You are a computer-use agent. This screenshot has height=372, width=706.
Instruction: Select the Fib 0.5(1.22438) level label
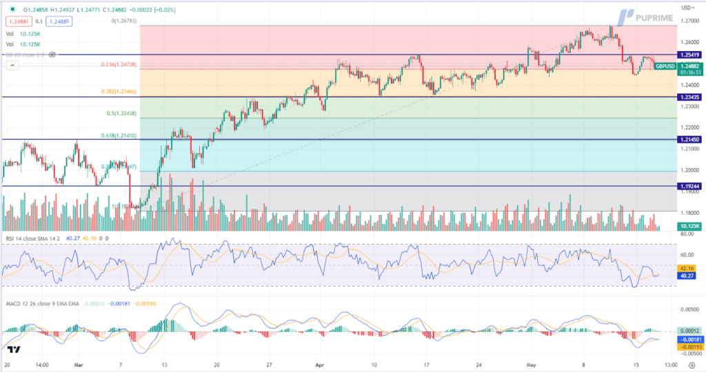pyautogui.click(x=121, y=114)
